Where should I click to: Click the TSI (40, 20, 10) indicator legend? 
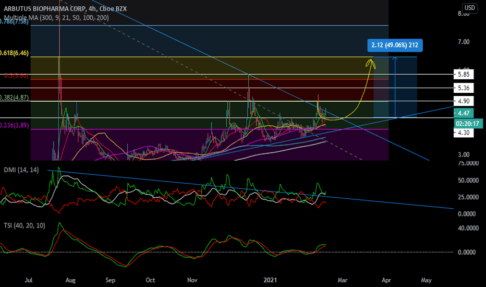[25, 225]
